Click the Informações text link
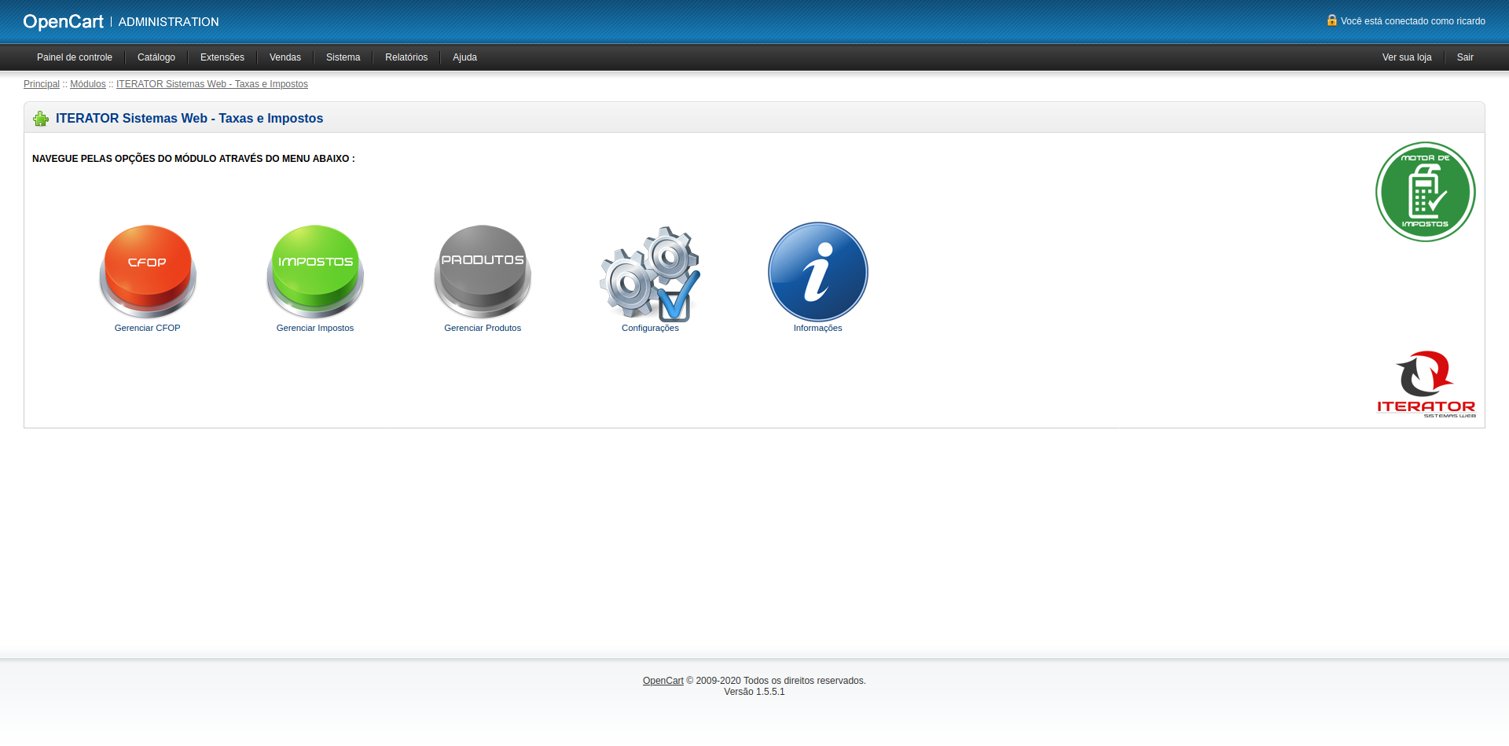Viewport: 1509px width, 746px height. [818, 328]
